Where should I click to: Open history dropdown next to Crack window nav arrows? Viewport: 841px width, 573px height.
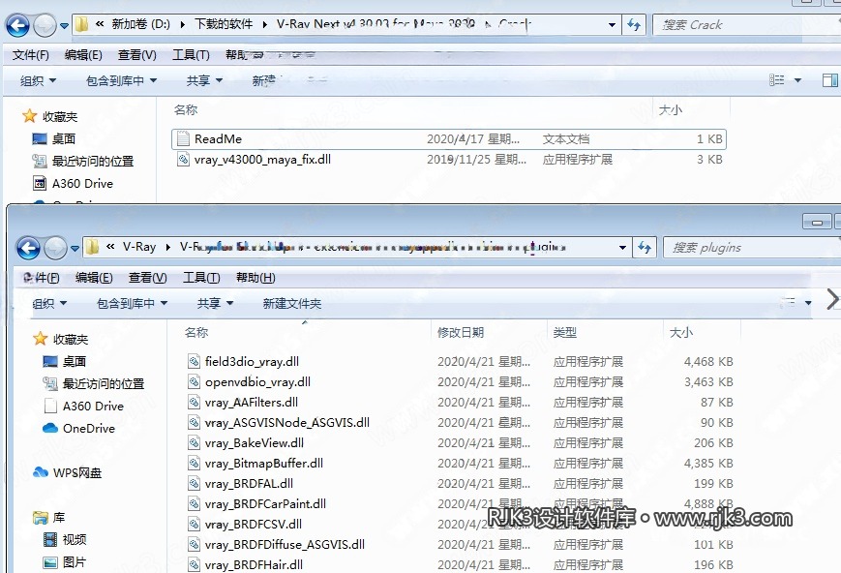(x=64, y=25)
